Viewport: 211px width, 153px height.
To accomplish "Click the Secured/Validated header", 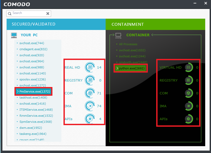I will 56,24.
